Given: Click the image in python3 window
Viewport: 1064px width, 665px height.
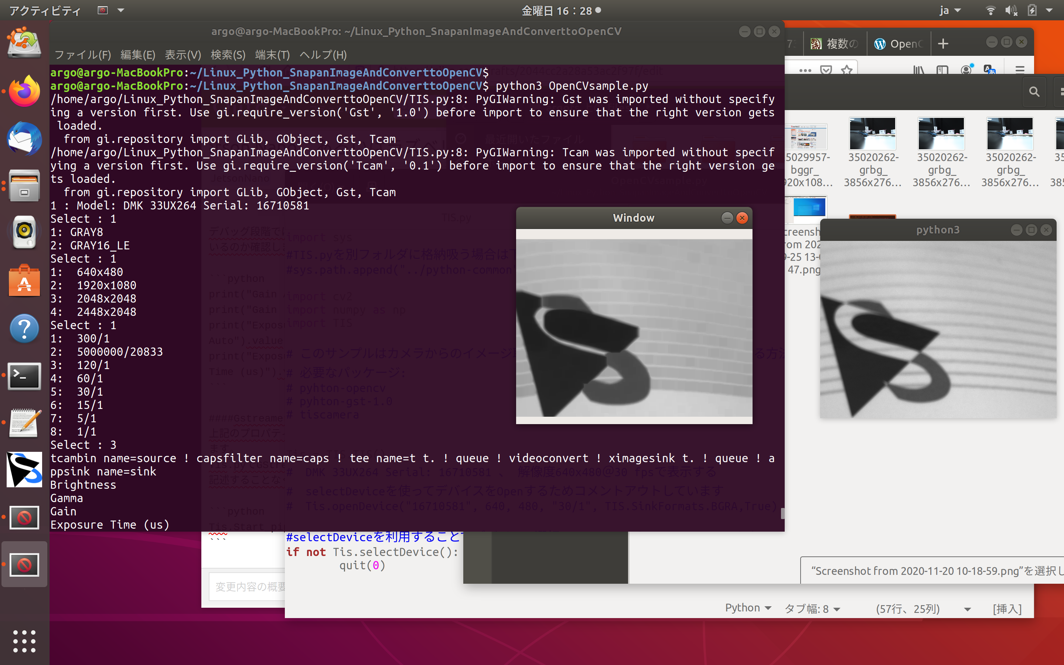Looking at the screenshot, I should 938,329.
